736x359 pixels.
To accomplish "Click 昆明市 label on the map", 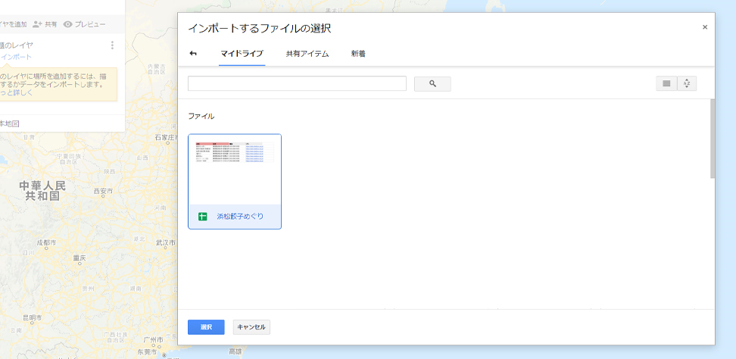I will pos(32,317).
